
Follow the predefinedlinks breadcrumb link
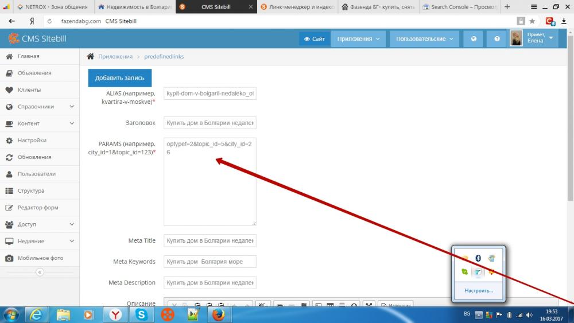pyautogui.click(x=164, y=57)
